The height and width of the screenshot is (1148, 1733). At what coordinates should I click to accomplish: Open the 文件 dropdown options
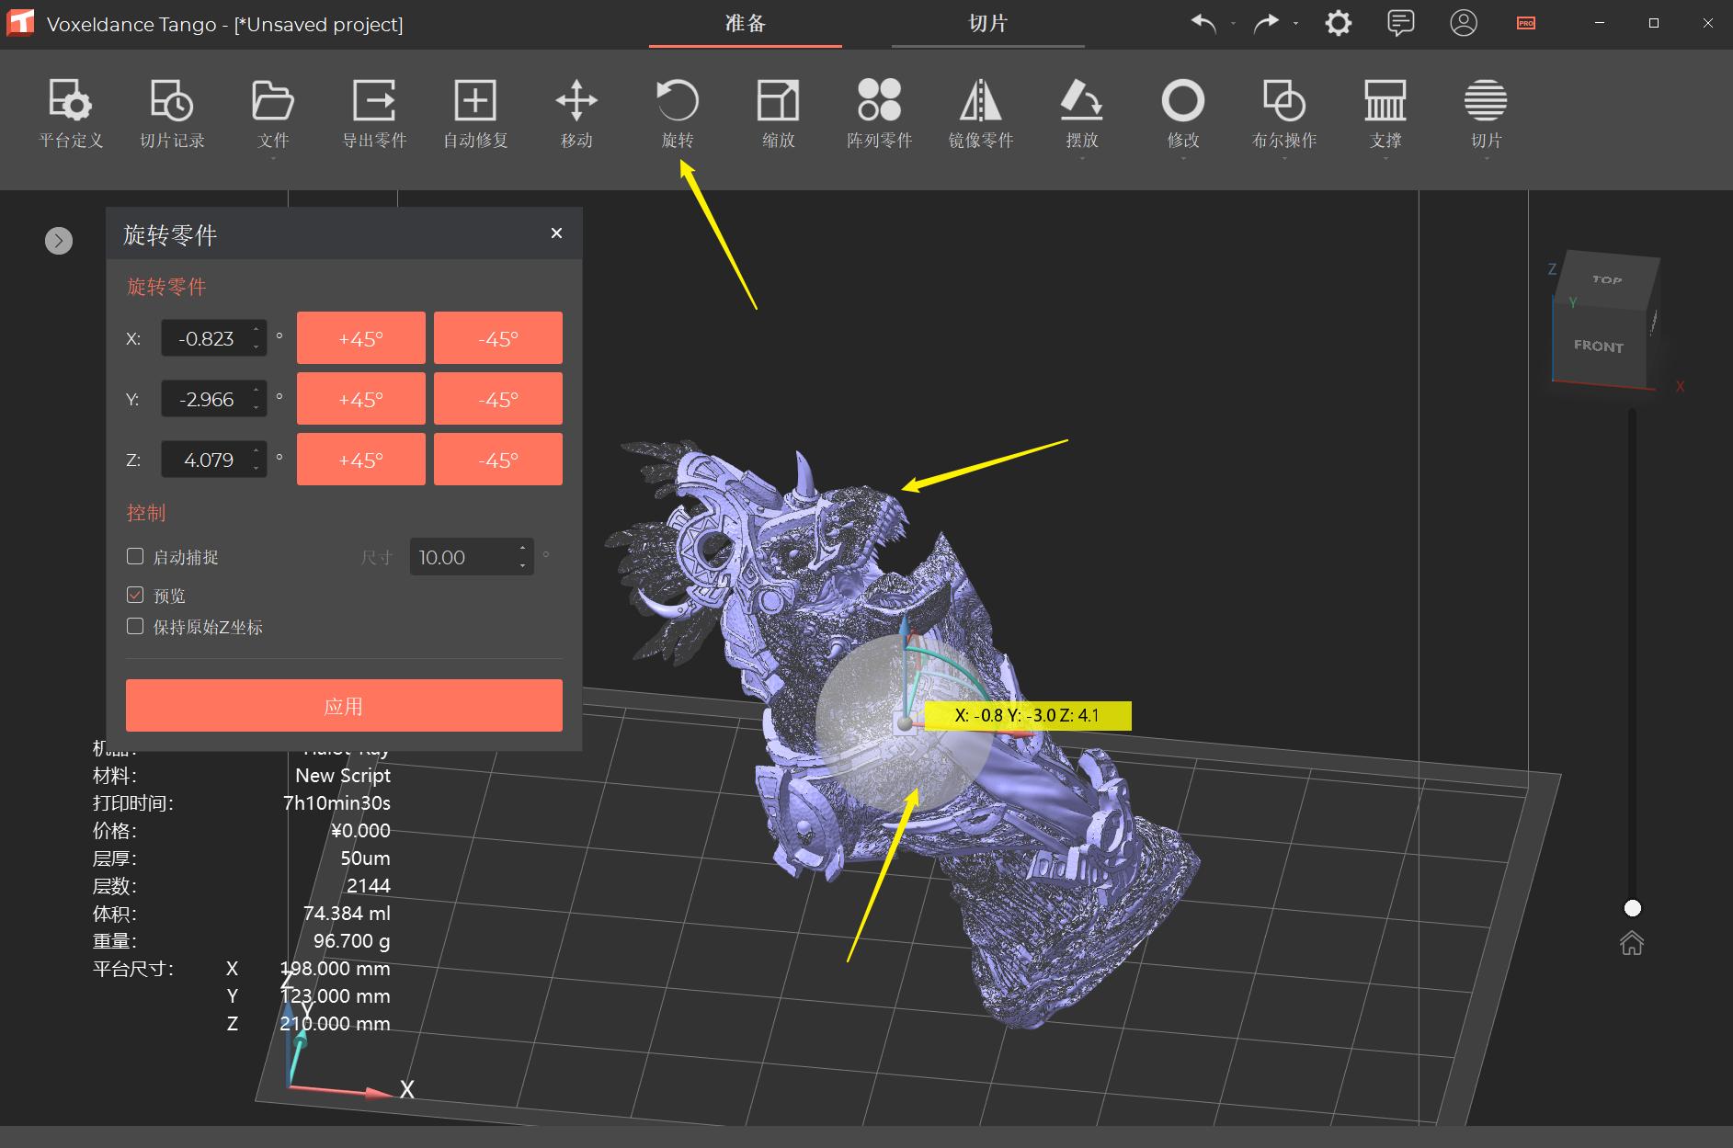[272, 158]
